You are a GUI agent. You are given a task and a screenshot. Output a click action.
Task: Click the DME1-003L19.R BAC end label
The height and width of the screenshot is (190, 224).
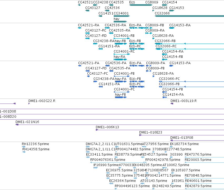click(183, 101)
